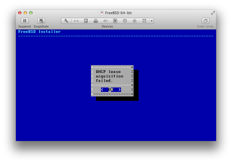Open virtual machine settings wrench icon
232x163 pixels.
66,21
